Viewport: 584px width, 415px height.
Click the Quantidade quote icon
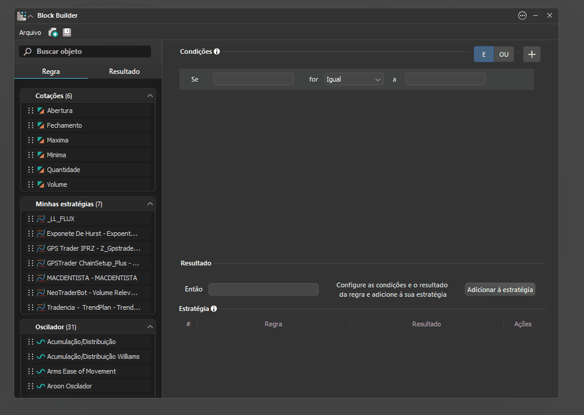(x=41, y=170)
